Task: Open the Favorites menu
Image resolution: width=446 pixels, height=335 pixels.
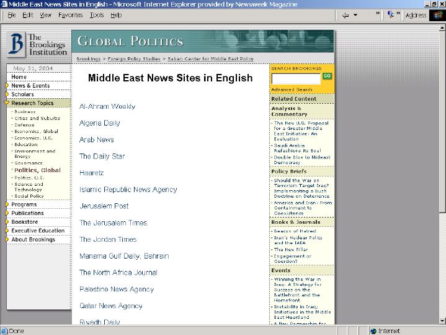Action: [70, 15]
